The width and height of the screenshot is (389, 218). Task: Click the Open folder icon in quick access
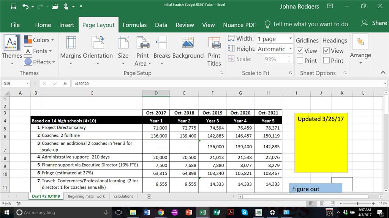coord(55,6)
